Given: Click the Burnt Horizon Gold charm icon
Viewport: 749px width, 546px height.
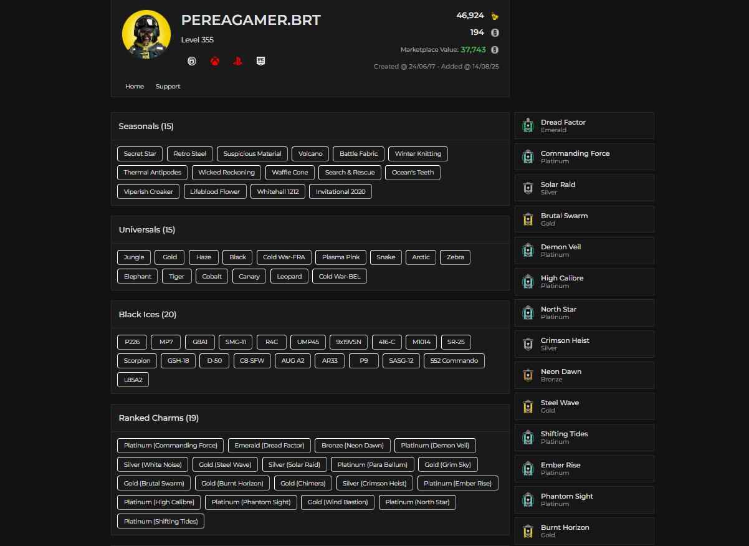Looking at the screenshot, I should [528, 530].
